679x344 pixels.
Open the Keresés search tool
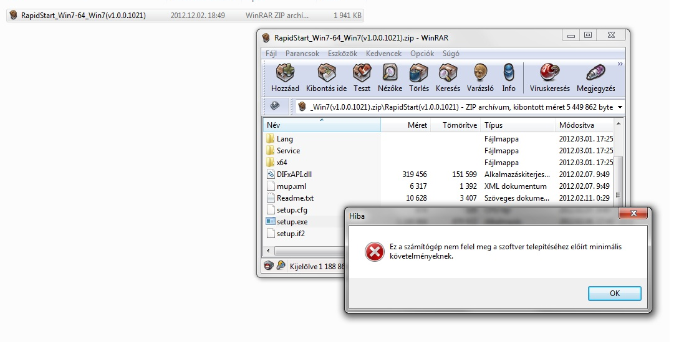[448, 78]
